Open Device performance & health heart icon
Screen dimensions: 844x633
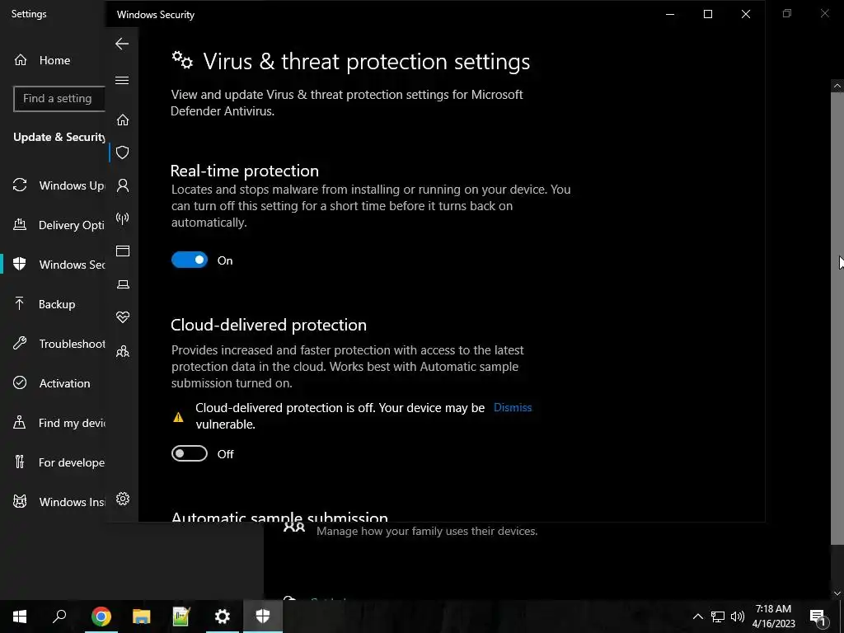[x=123, y=317]
